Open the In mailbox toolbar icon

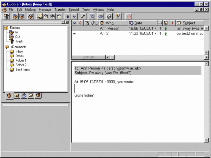15,16
